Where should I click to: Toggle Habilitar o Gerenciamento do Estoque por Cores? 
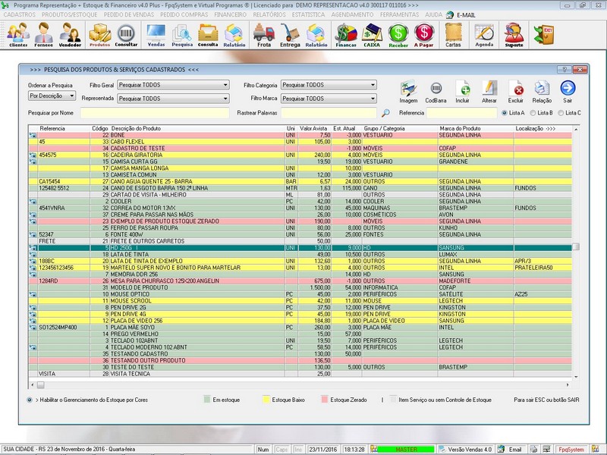click(x=29, y=399)
